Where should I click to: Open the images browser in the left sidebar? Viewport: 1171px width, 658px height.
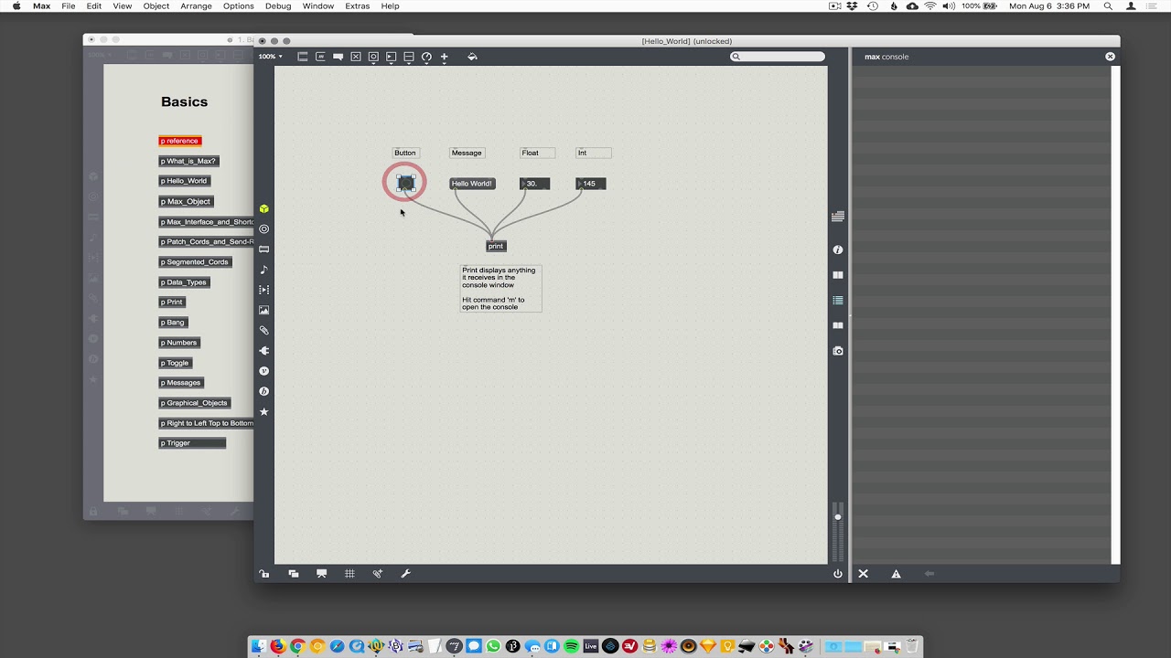(x=264, y=310)
